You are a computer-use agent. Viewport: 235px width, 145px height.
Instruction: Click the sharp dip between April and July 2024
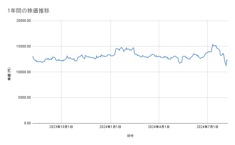click(180, 63)
